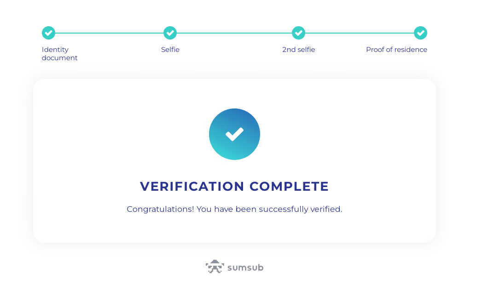Click the Sumsub robot logo icon

tap(215, 267)
